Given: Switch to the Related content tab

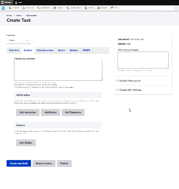Looking at the screenshot, I should 45,50.
